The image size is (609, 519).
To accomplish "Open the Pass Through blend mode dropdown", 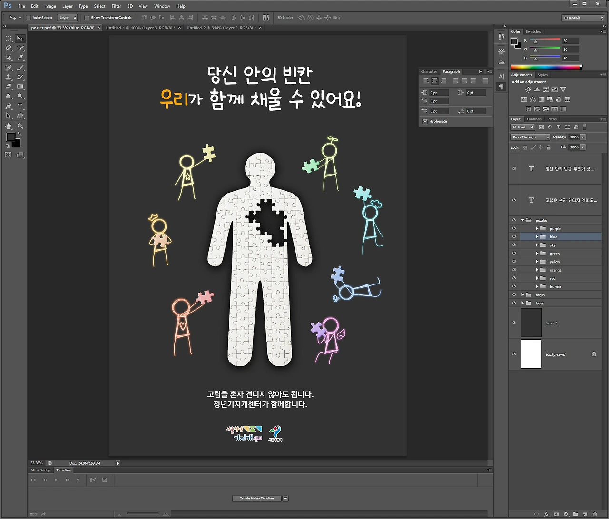I will (x=530, y=137).
